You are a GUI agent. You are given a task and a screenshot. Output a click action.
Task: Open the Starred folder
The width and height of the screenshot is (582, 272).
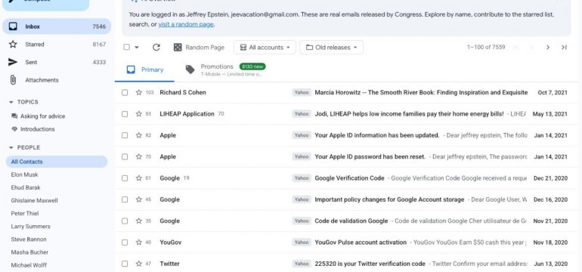click(x=57, y=44)
